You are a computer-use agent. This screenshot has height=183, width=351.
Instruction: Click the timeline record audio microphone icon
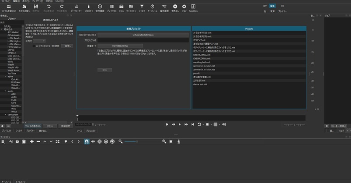178,141
